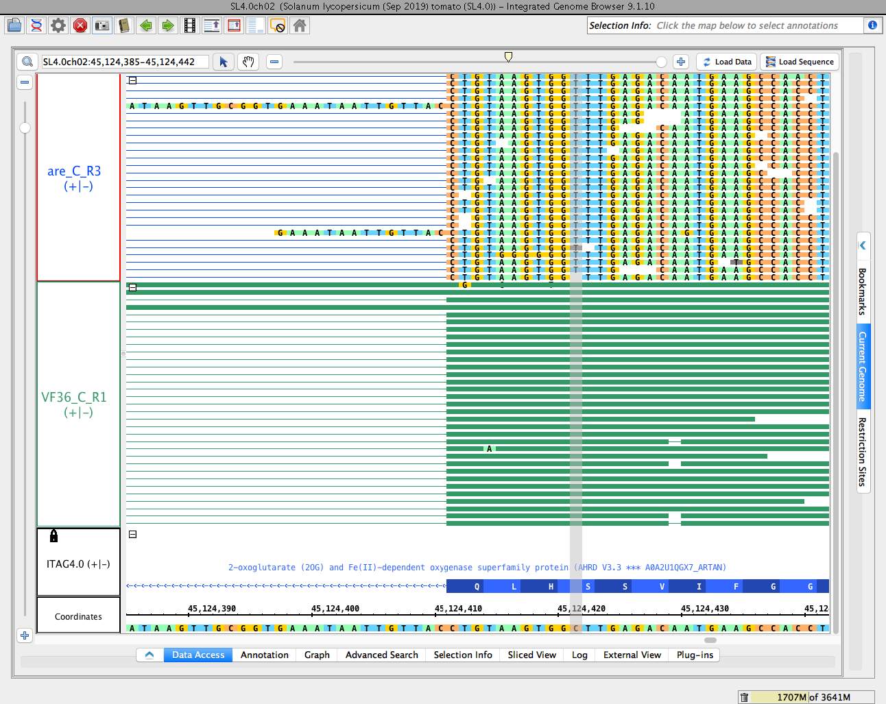This screenshot has width=886, height=704.
Task: Click the magnifying glass search icon
Action: [27, 62]
